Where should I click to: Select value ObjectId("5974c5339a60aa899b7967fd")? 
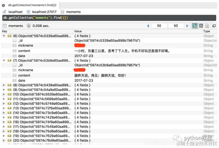tap(107, 41)
